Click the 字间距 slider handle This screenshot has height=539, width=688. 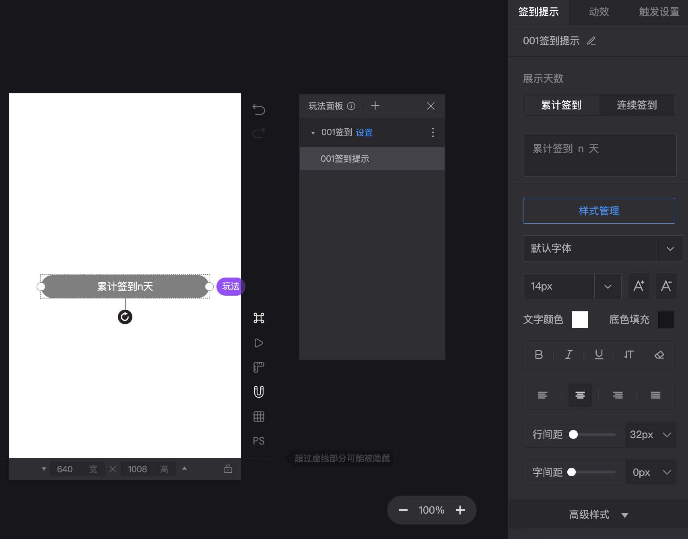[571, 472]
